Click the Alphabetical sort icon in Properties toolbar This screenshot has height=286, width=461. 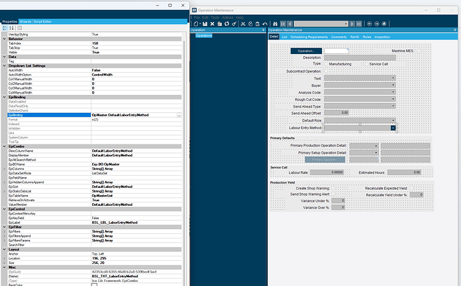click(11, 28)
